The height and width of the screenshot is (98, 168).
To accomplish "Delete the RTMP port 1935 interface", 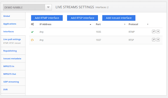I will point(158,32).
